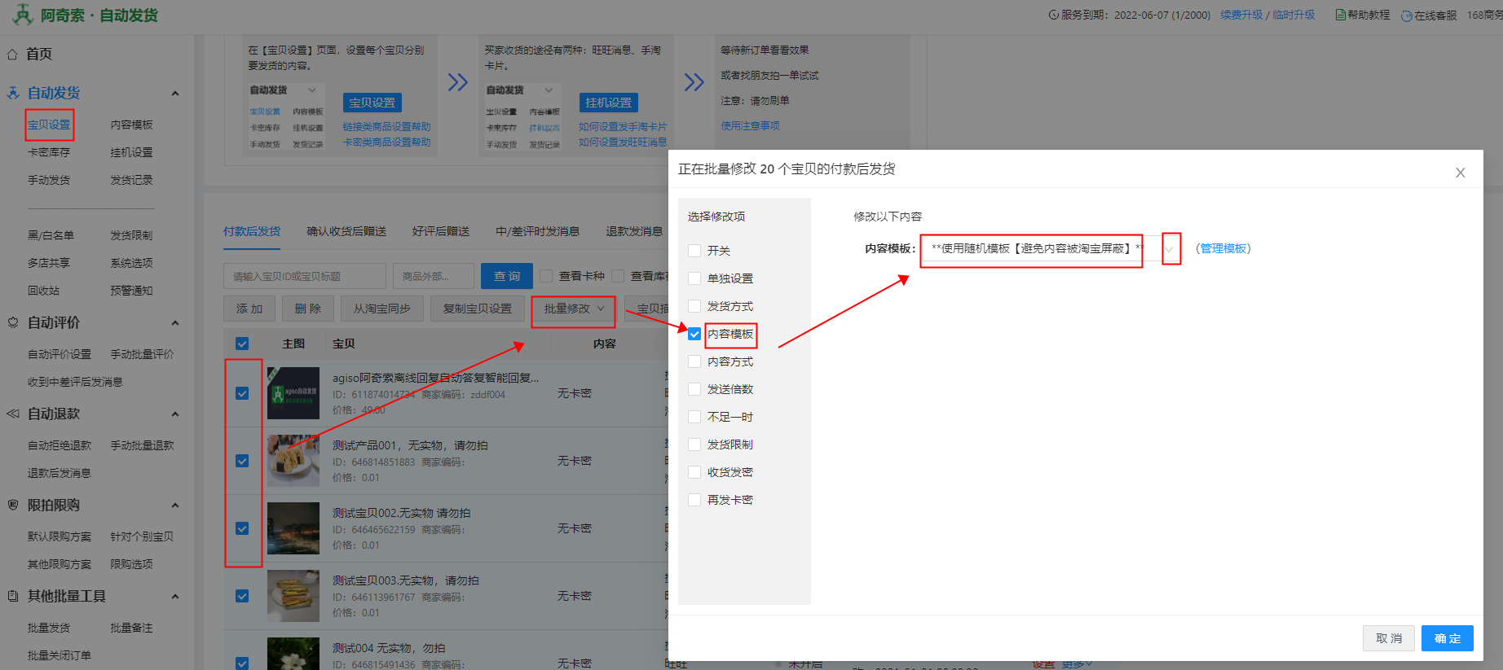Open 测试宝贝002 product thumbnail

pos(293,528)
